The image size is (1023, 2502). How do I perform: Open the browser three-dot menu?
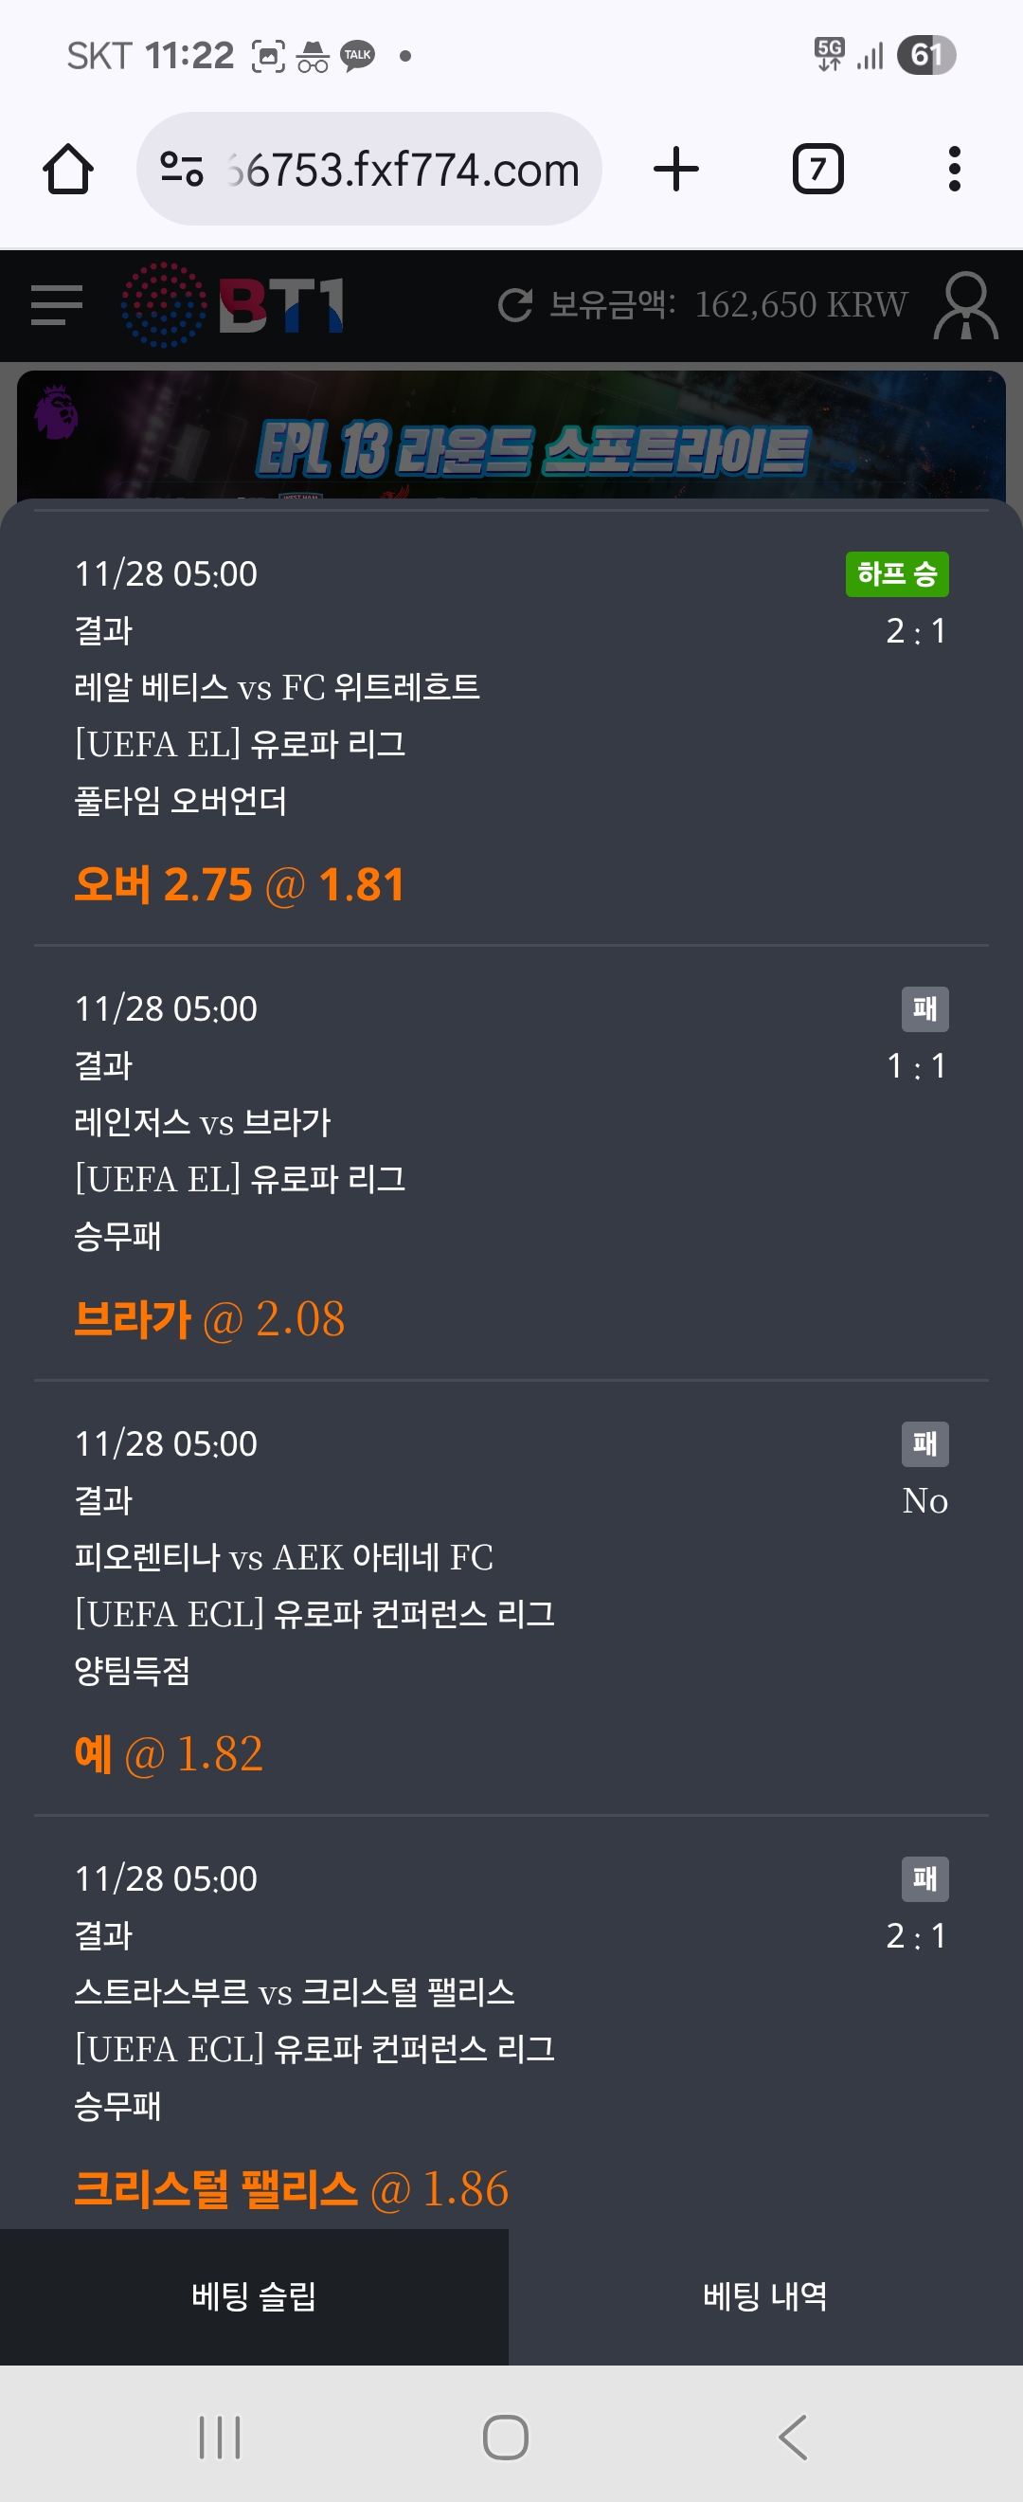click(954, 169)
